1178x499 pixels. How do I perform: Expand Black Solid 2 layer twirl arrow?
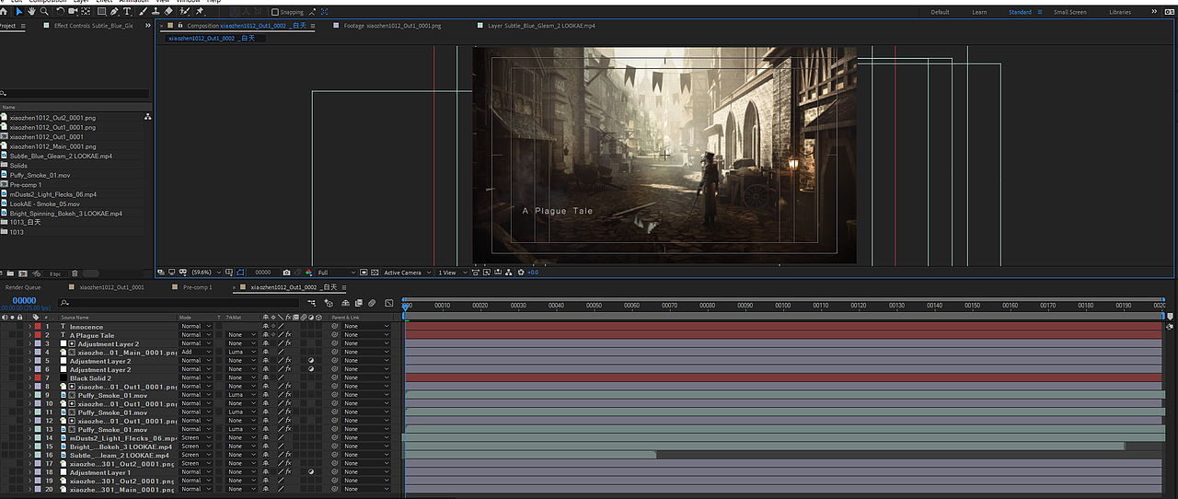[29, 378]
